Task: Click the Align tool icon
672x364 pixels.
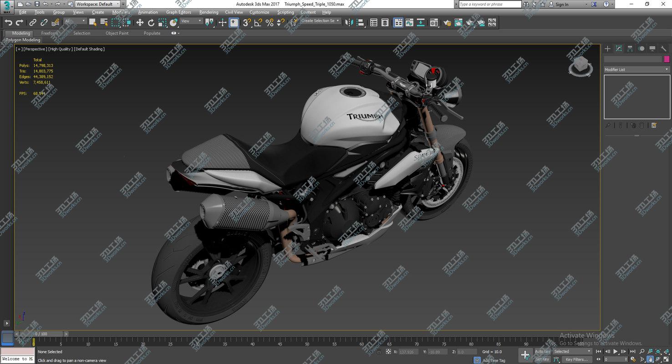Action: 360,22
